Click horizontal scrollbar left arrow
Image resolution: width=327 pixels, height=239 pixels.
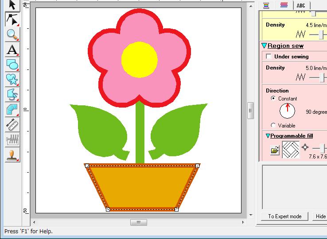point(34,222)
